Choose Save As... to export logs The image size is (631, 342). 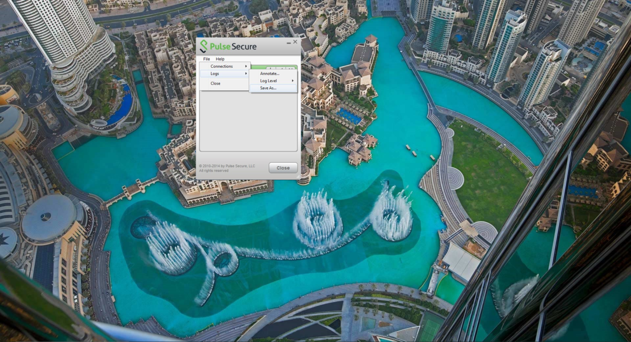(268, 88)
